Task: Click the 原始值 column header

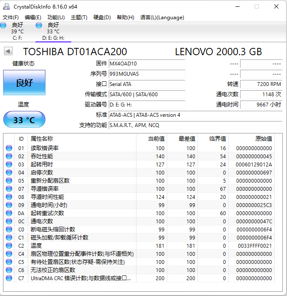Action: 251,139
